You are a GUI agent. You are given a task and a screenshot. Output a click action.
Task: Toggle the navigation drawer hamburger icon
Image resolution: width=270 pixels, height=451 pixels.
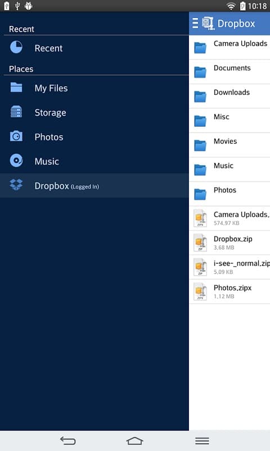[195, 23]
